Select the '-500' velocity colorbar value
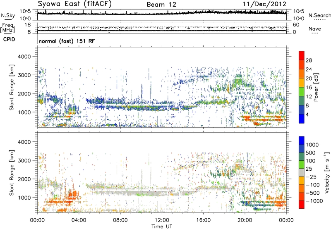Image resolution: width=331 pixels, height=229 pixels. (313, 193)
